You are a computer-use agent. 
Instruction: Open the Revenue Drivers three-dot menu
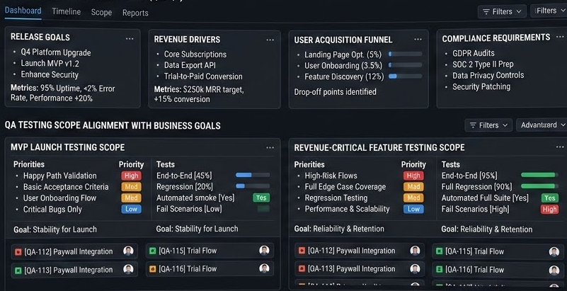[270, 40]
